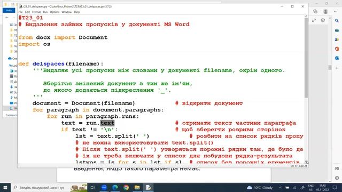342x192 pixels.
Task: Click the IDLE scrollbar up arrow
Action: coord(306,17)
